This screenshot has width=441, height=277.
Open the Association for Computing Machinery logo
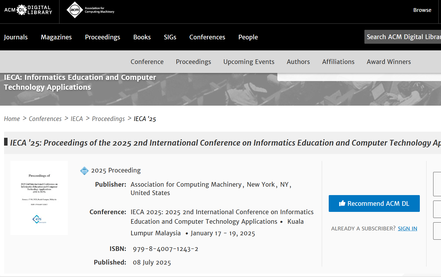click(x=91, y=10)
